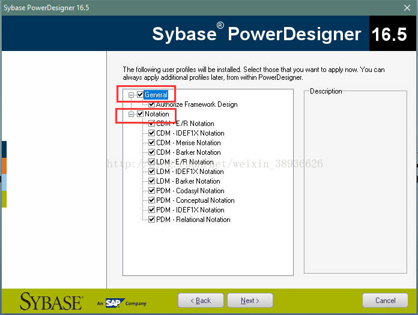The width and height of the screenshot is (418, 315).
Task: Uncheck the Notation group checkbox
Action: (140, 113)
